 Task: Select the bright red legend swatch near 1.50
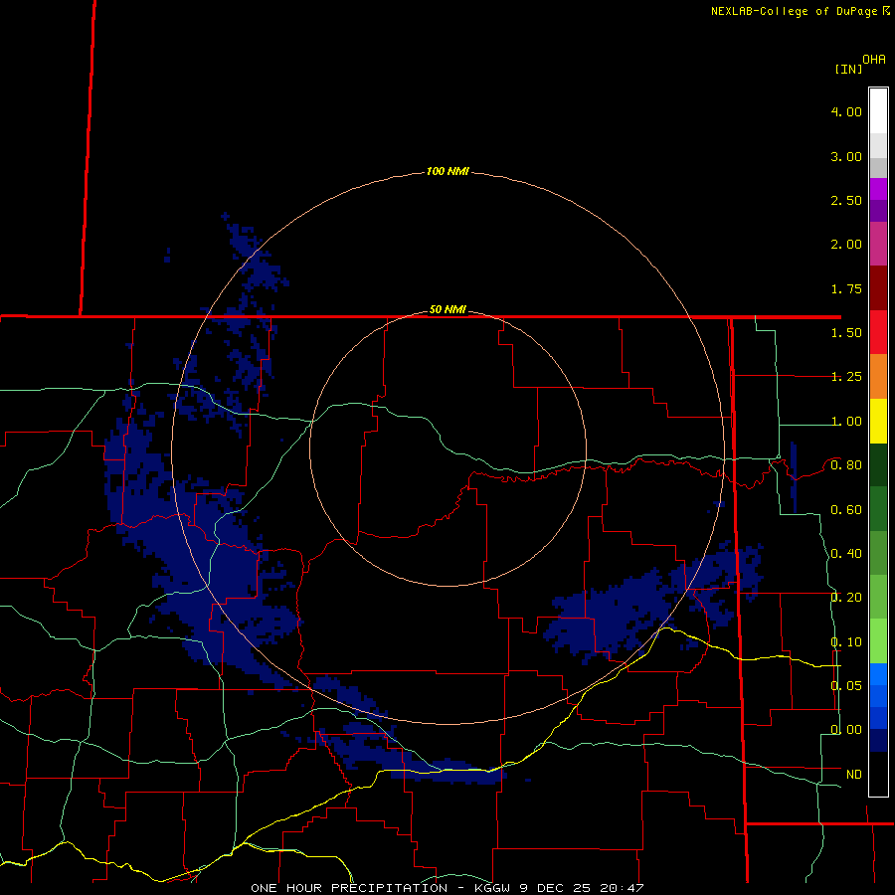(878, 332)
